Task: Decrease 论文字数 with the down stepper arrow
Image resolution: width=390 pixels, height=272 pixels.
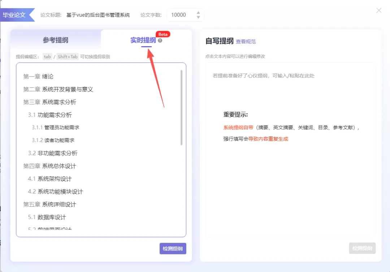Action: coord(198,17)
